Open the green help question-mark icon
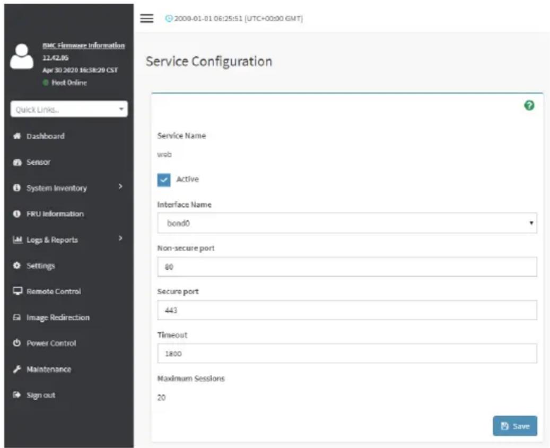The width and height of the screenshot is (550, 448). [529, 105]
